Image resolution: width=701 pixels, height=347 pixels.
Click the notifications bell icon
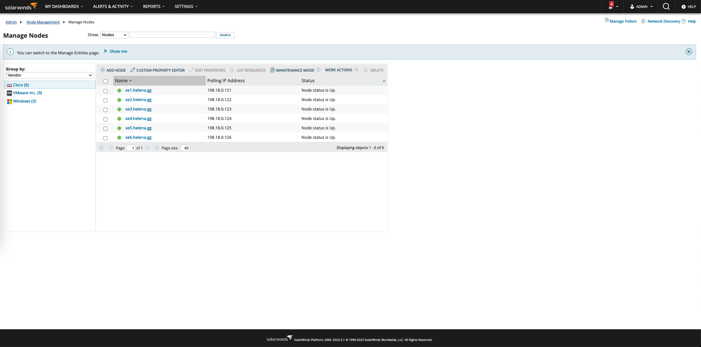pos(611,6)
